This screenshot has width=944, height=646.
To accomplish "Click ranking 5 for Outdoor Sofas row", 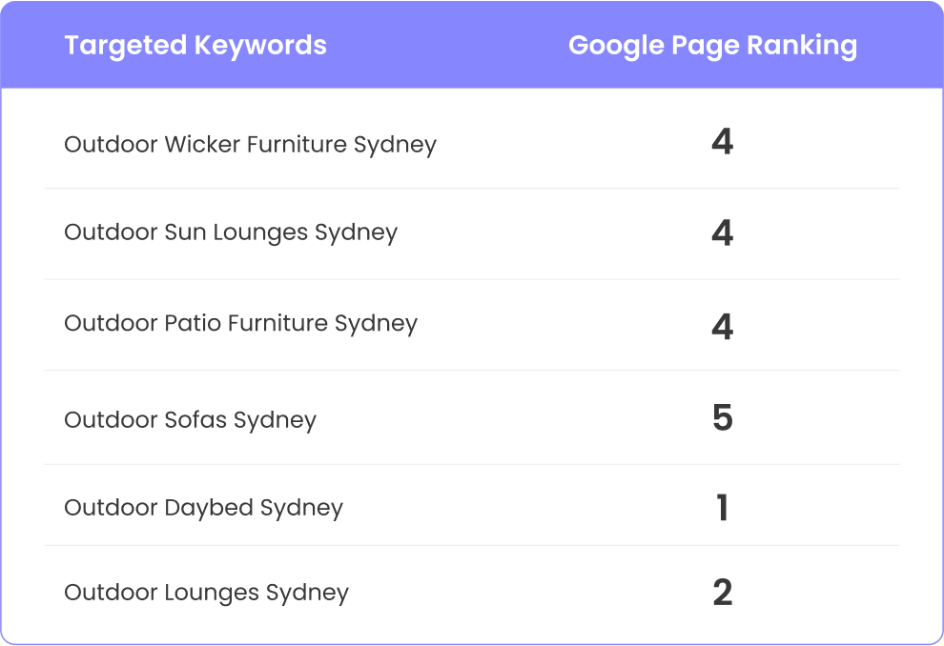I will click(723, 418).
